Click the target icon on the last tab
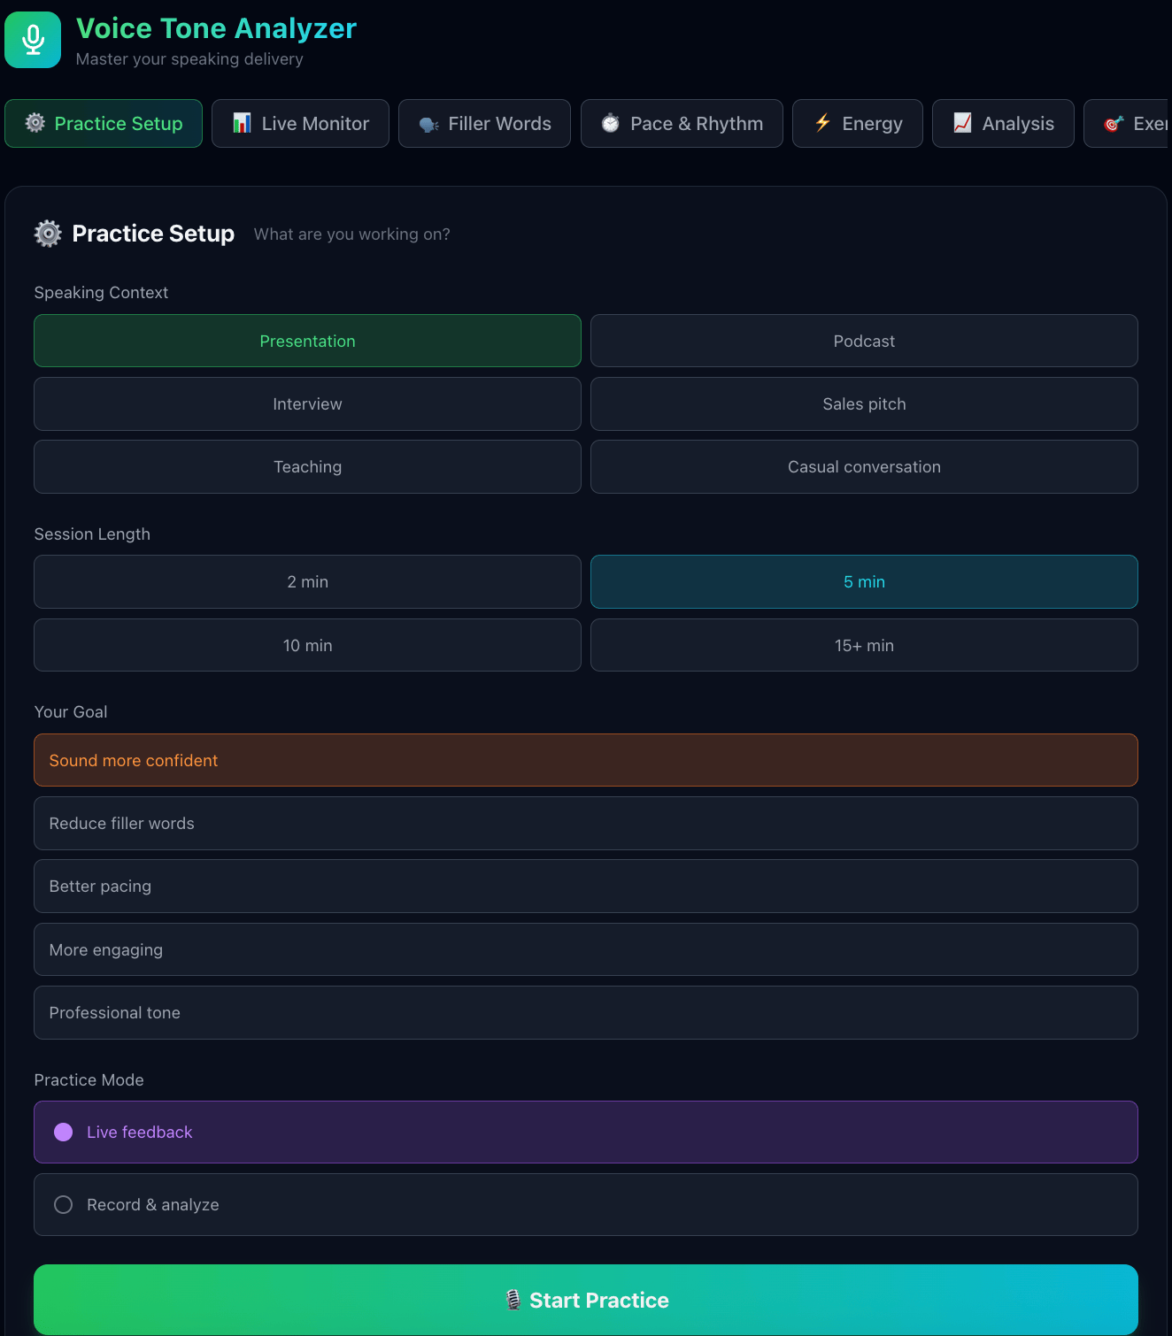 point(1114,123)
